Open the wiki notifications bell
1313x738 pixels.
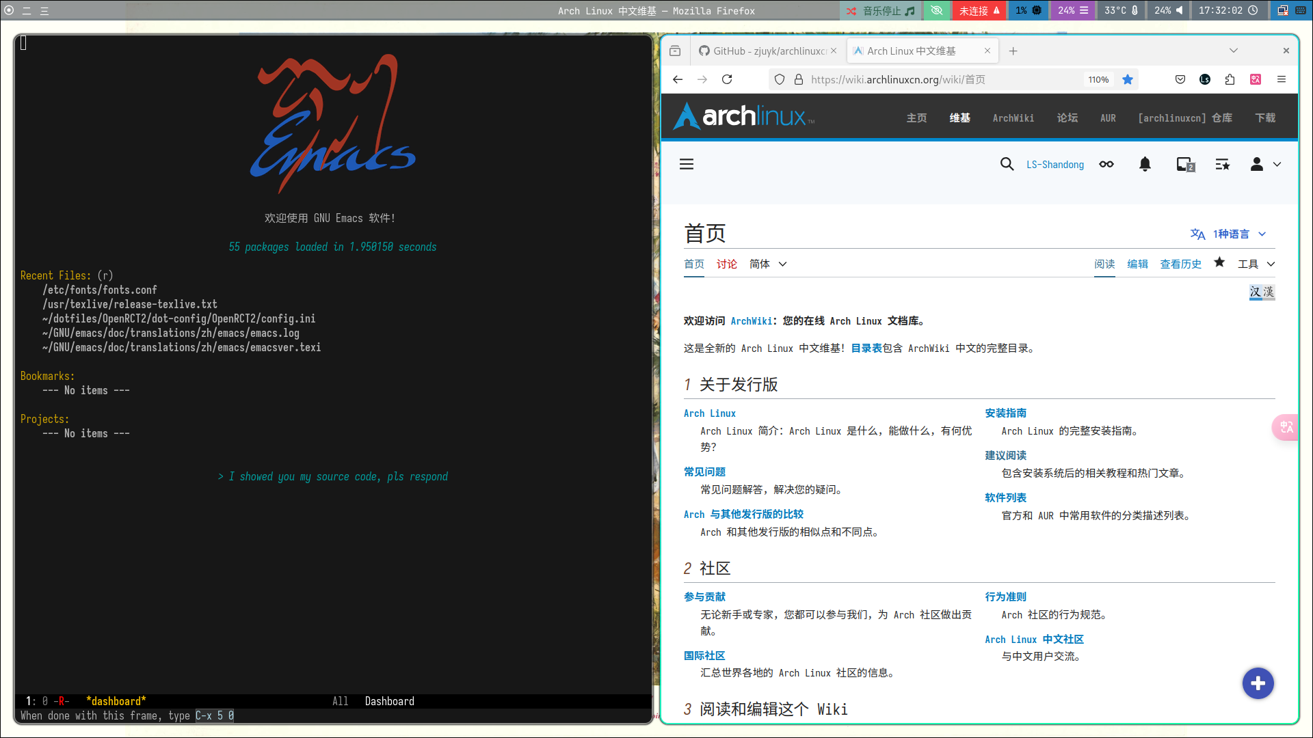(1145, 164)
